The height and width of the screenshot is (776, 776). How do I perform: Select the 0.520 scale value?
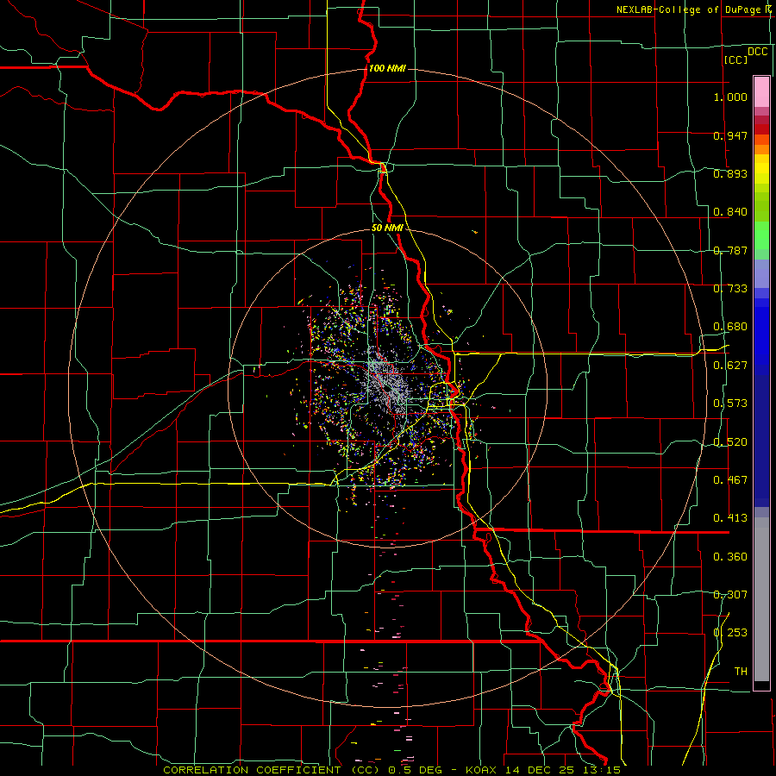(730, 442)
